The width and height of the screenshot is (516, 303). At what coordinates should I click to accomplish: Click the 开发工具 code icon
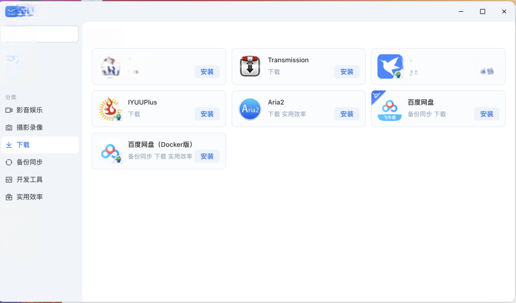pyautogui.click(x=9, y=179)
